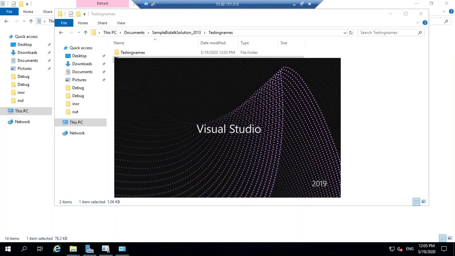455x256 pixels.
Task: Open Share tab in Testingnames window
Action: click(102, 23)
